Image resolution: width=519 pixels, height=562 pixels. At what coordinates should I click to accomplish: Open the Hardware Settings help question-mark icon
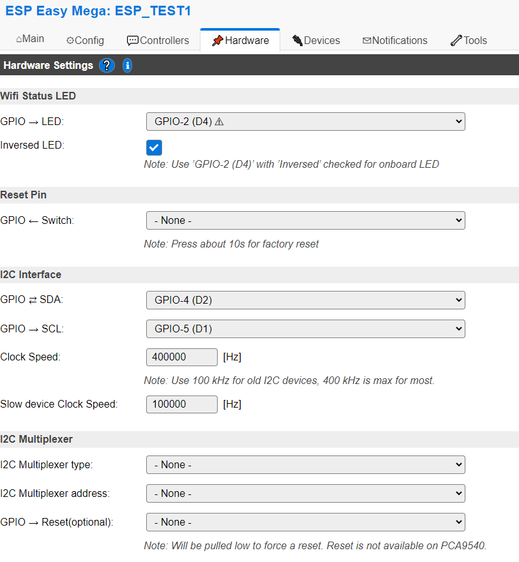107,65
